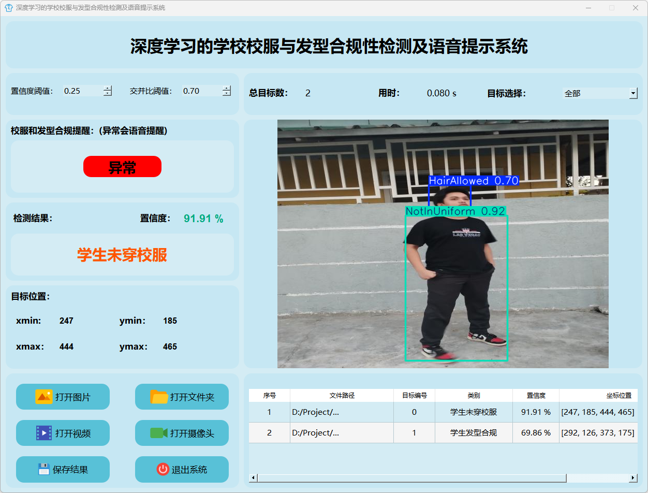The image size is (648, 493).
Task: Click the 总目标数 value 2
Action: pos(308,93)
